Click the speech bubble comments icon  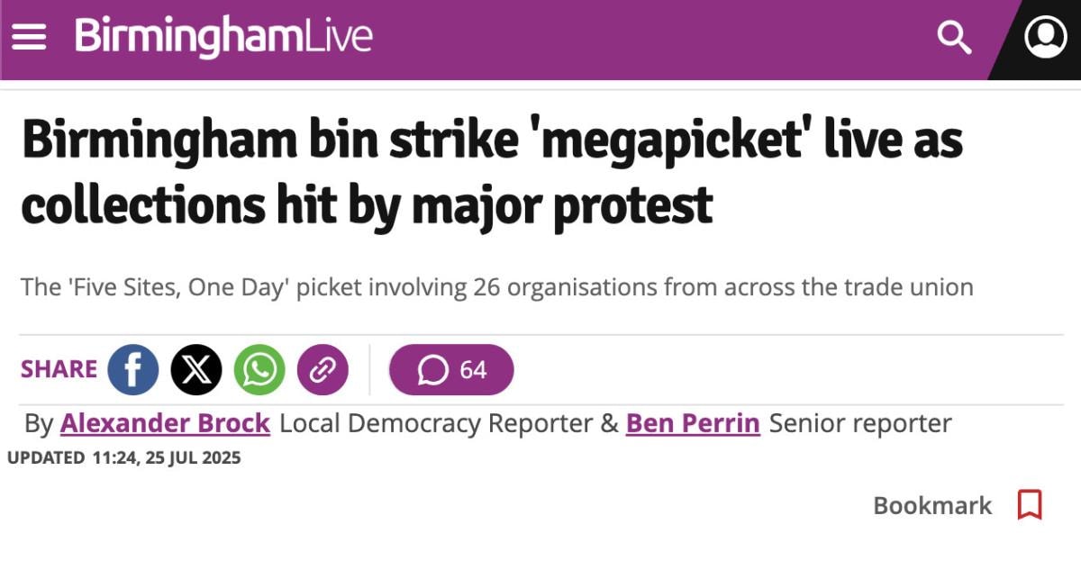[433, 370]
